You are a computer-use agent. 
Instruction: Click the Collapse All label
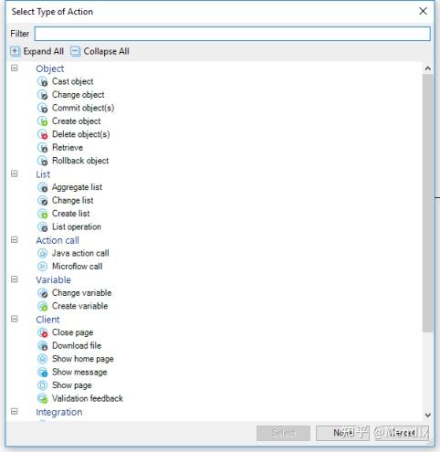(x=106, y=51)
